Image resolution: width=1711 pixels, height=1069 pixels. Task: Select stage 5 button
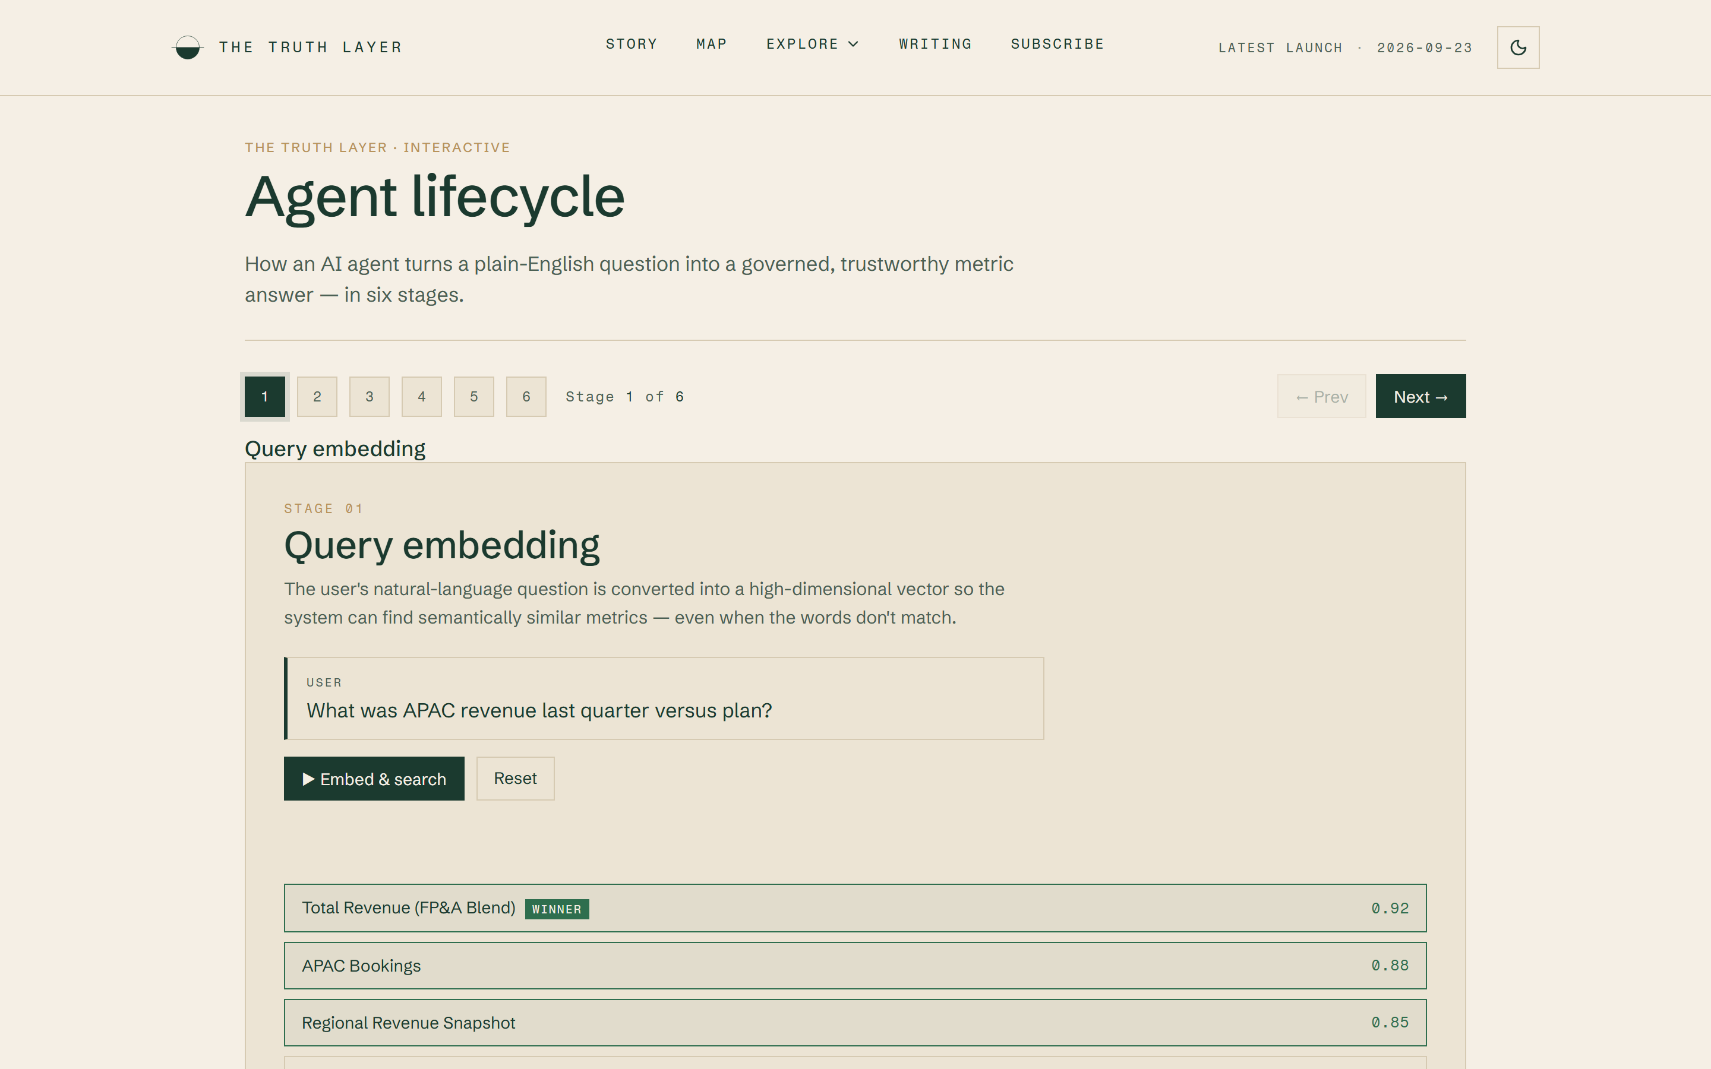pos(473,397)
